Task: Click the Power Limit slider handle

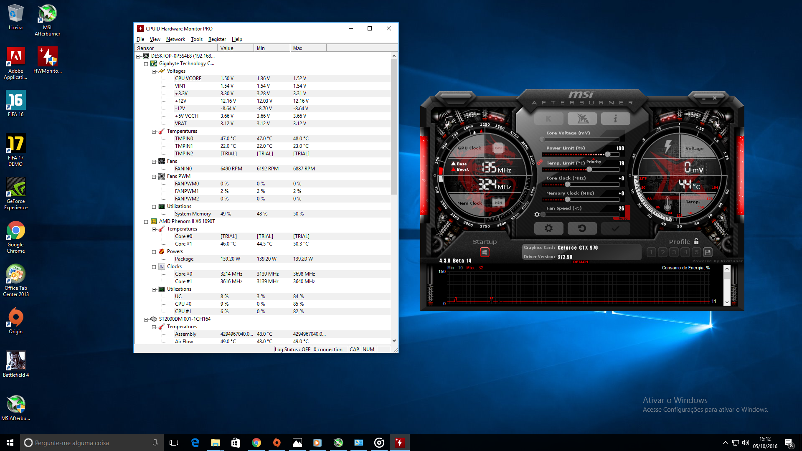Action: (x=608, y=155)
